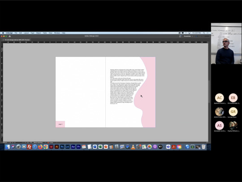
Task: Open the InDesign application menu
Action: [x=9, y=33]
